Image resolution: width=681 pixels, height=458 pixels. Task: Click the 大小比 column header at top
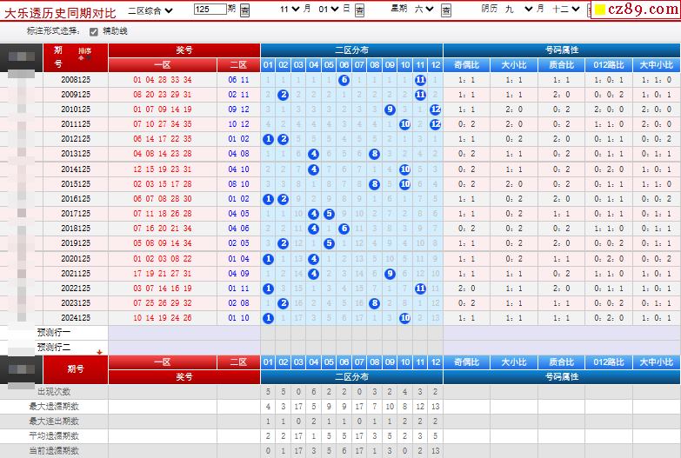[x=514, y=65]
